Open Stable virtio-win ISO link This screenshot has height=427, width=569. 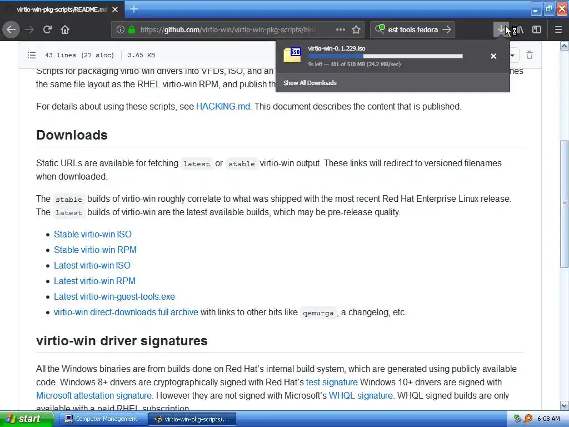coord(93,234)
